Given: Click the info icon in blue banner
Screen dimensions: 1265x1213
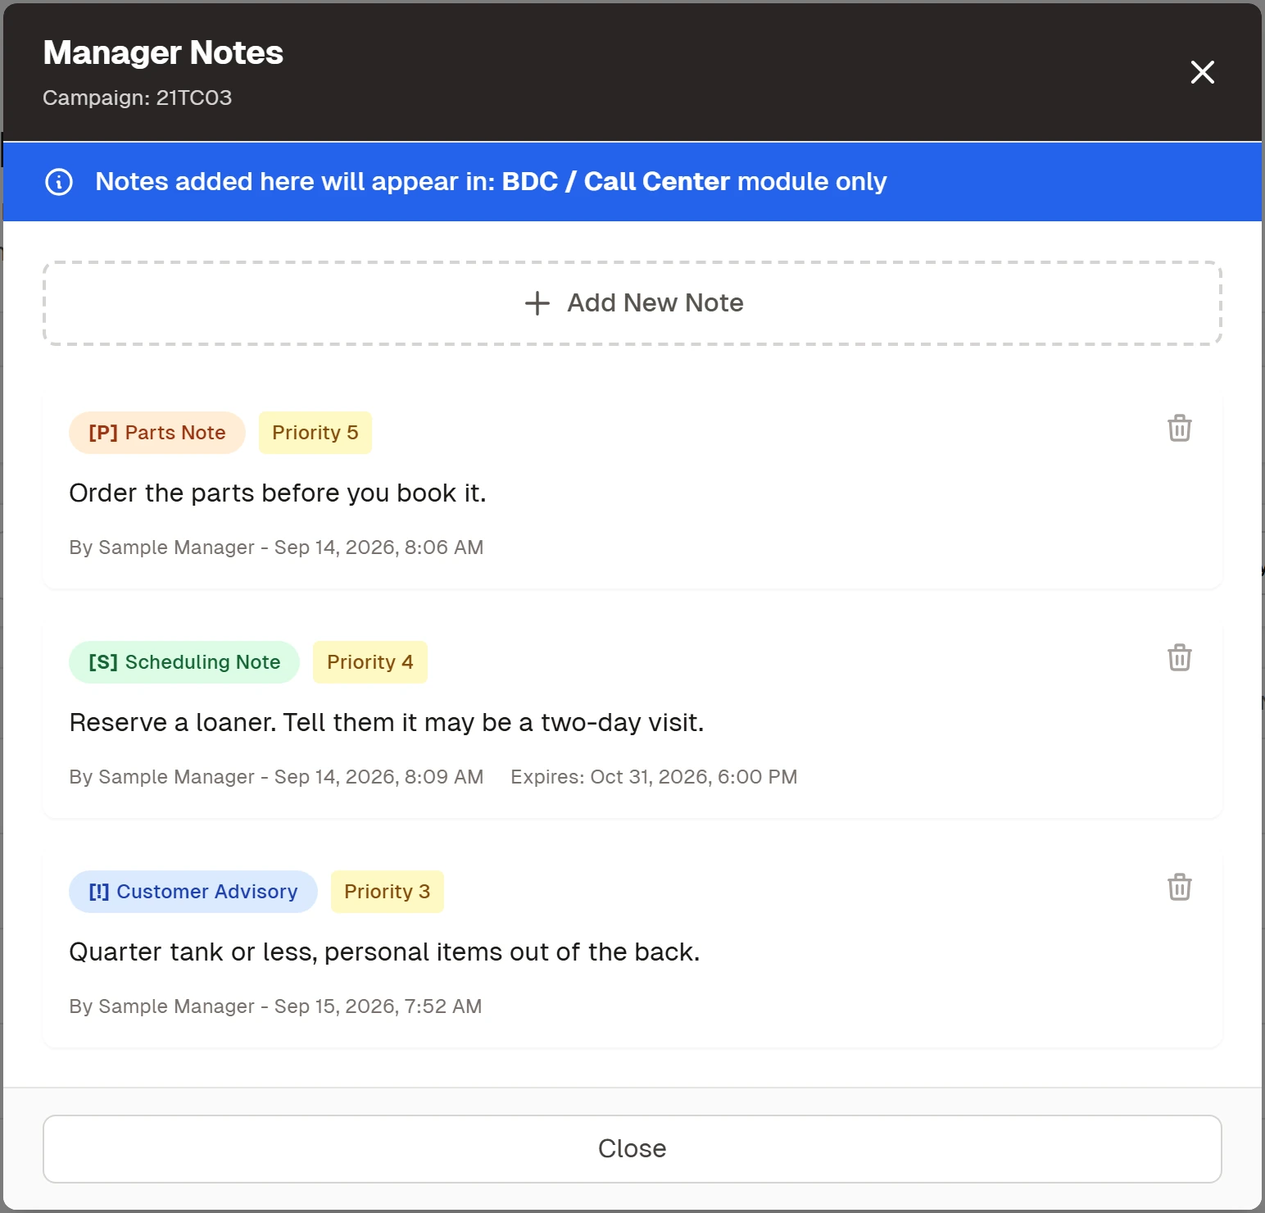Looking at the screenshot, I should [x=59, y=181].
